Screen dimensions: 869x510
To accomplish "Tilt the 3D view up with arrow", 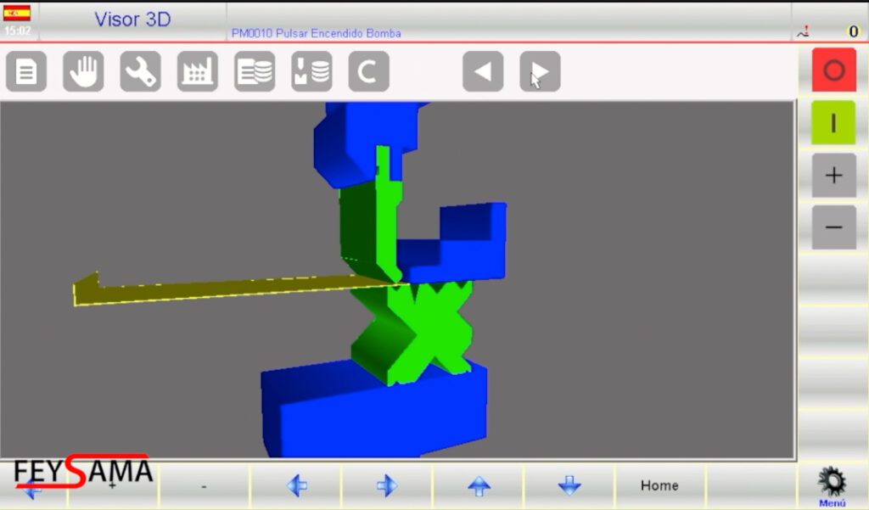I will [x=479, y=485].
